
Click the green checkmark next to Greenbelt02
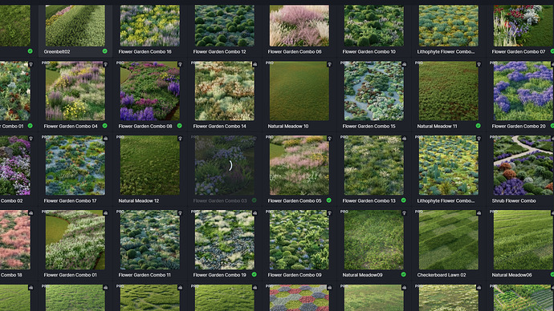(x=105, y=51)
